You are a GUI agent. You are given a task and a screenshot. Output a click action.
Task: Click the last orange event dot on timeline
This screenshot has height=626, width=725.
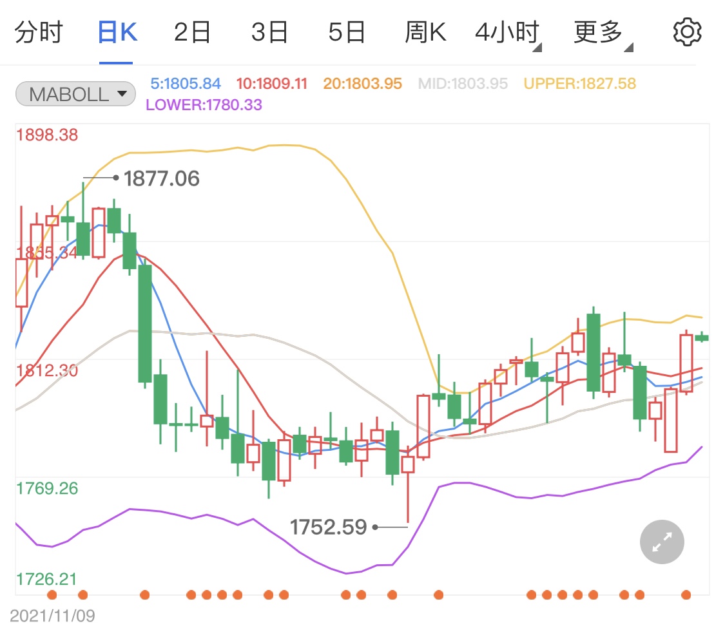click(x=686, y=594)
